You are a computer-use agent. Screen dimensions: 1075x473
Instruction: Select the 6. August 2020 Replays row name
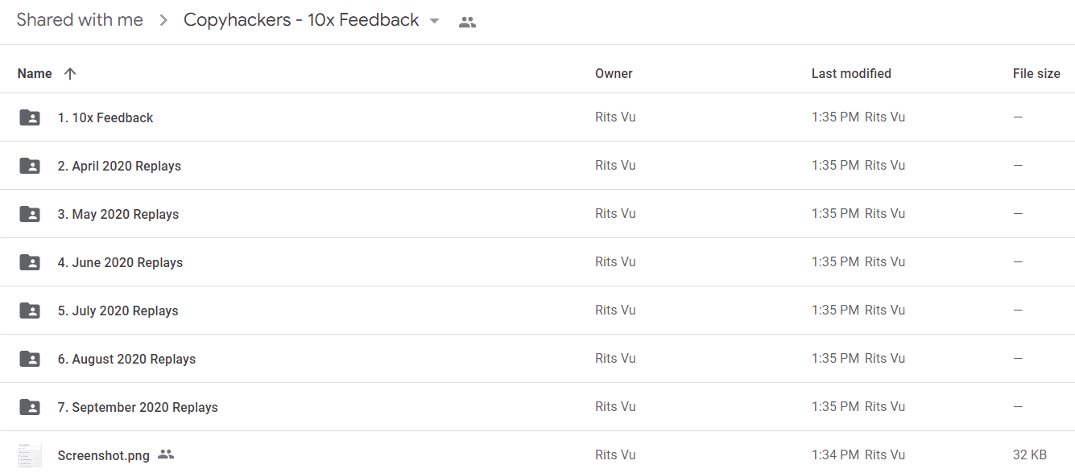[x=126, y=359]
